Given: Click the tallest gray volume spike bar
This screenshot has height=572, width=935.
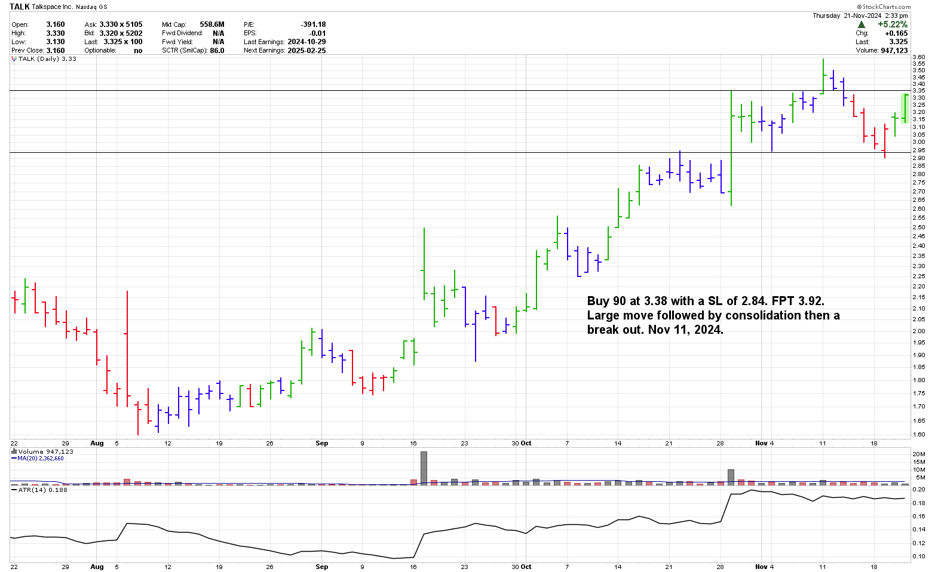Looking at the screenshot, I should coord(424,468).
